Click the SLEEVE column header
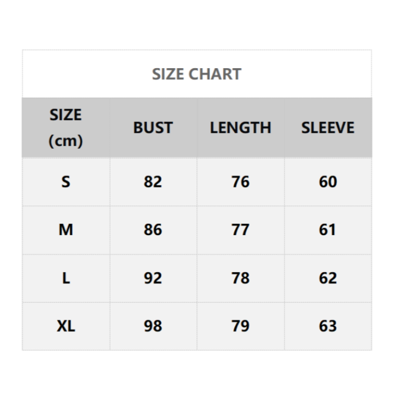Image resolution: width=395 pixels, height=395 pixels. [328, 128]
